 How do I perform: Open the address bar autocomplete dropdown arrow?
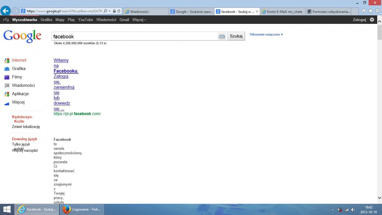pos(110,11)
